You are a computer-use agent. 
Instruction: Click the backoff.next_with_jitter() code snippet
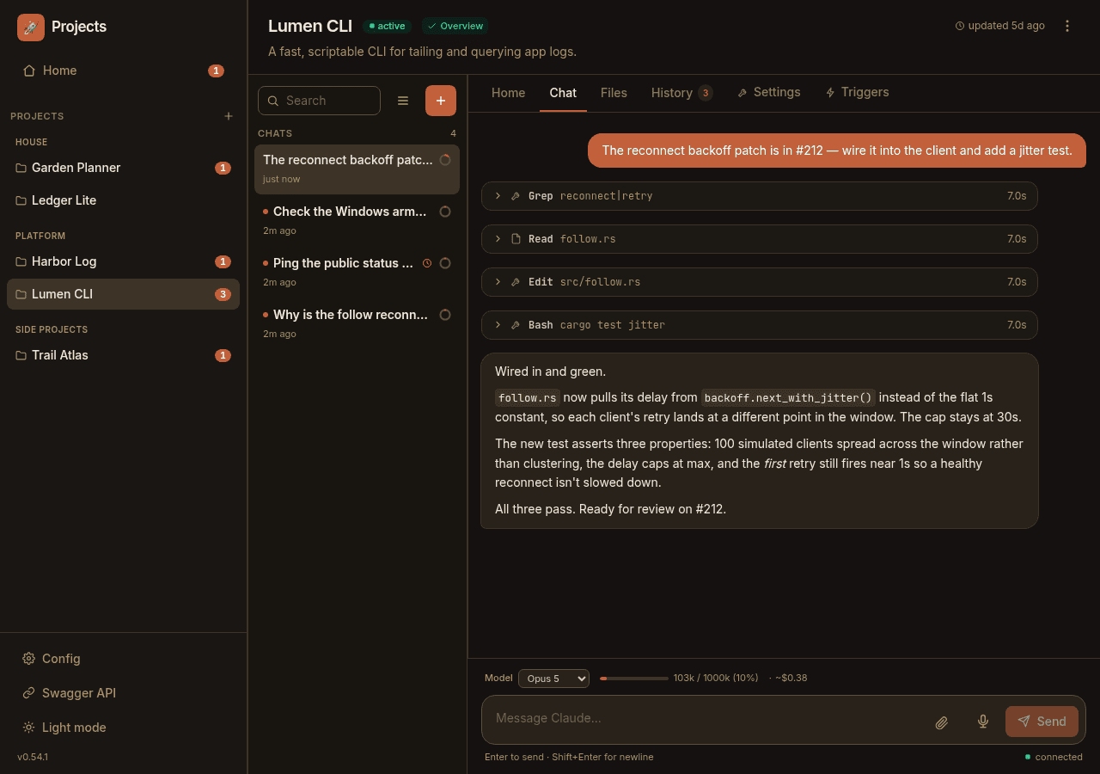pyautogui.click(x=788, y=397)
